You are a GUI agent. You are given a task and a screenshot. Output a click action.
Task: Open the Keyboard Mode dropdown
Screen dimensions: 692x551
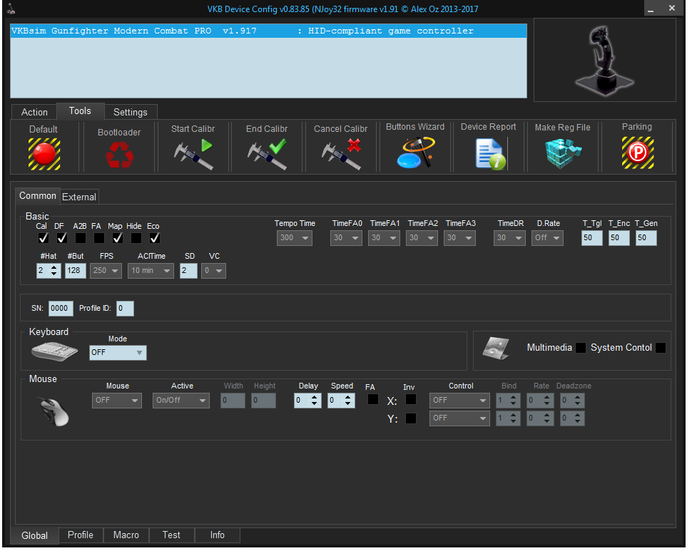[x=118, y=353]
